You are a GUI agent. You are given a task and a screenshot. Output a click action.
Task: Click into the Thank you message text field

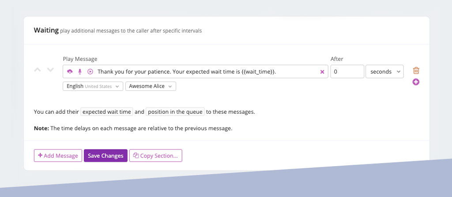[203, 71]
